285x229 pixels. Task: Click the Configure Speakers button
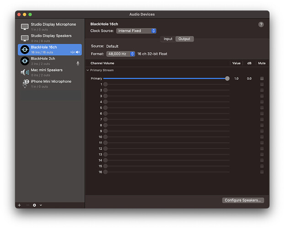243,200
